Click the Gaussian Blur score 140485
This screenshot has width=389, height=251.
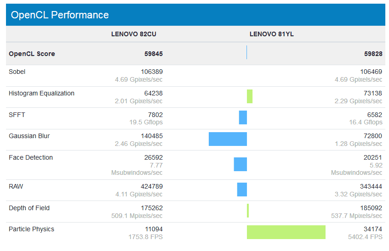tap(152, 136)
